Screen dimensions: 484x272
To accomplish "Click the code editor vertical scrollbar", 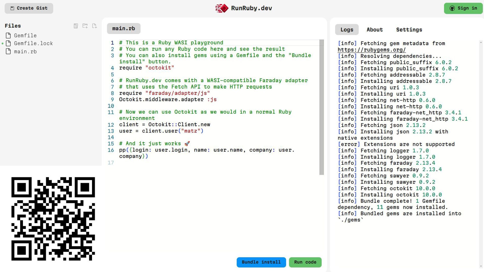I will coord(321,107).
